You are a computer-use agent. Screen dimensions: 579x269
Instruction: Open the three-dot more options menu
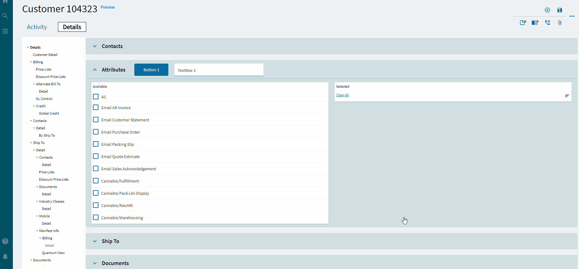coord(572,16)
